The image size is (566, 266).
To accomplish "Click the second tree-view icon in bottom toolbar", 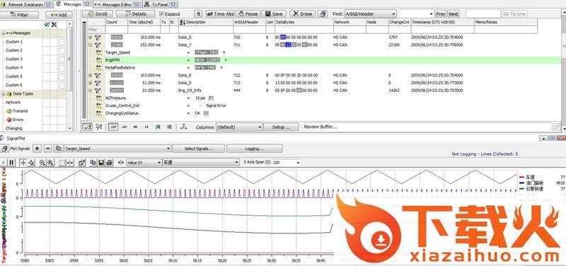I will point(98,127).
